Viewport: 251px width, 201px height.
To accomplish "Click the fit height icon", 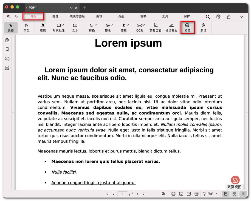I will pyautogui.click(x=181, y=194).
